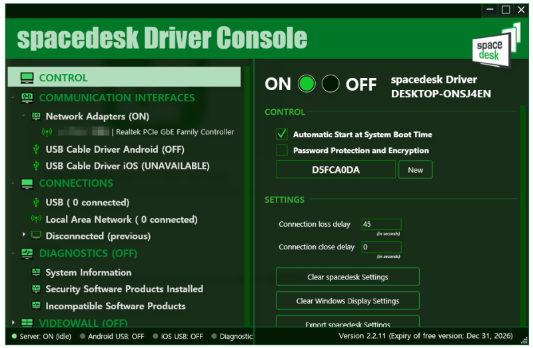Click the CONNECTIONS monitor icon

click(27, 184)
